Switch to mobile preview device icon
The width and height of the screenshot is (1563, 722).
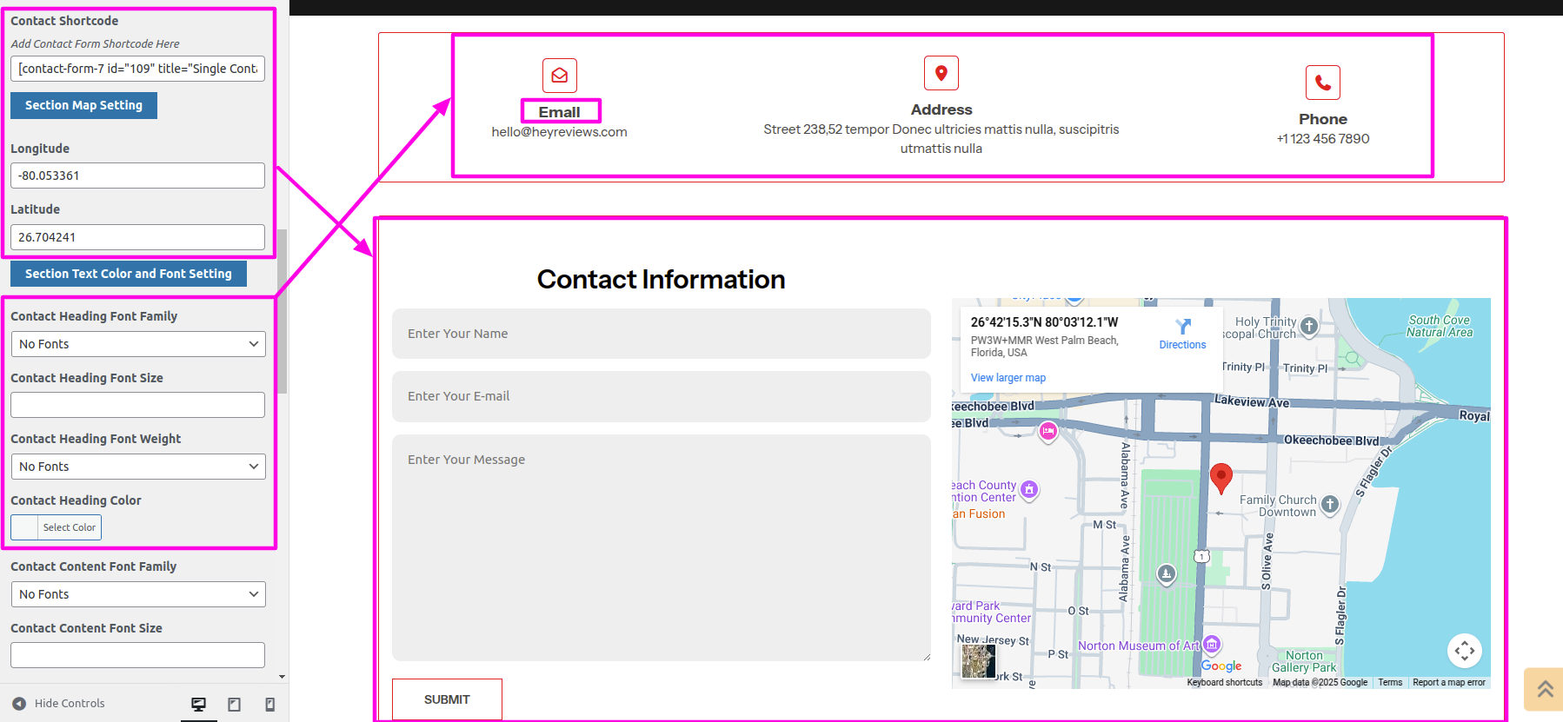[x=269, y=705]
